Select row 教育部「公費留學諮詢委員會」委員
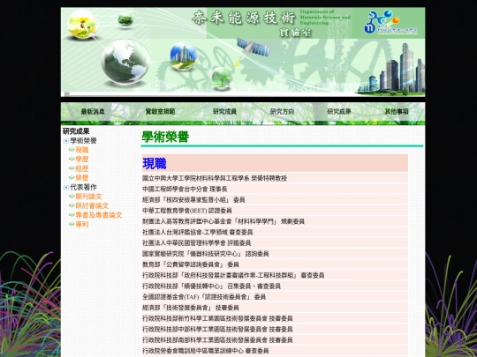This screenshot has height=357, width=477. (x=275, y=264)
